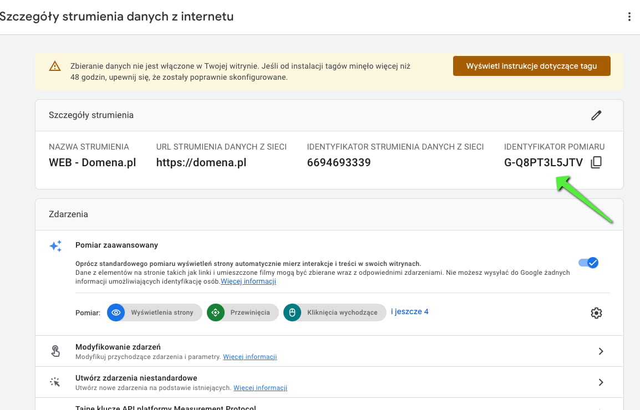Click the warning triangle icon in banner
The width and height of the screenshot is (640, 410).
click(x=55, y=66)
